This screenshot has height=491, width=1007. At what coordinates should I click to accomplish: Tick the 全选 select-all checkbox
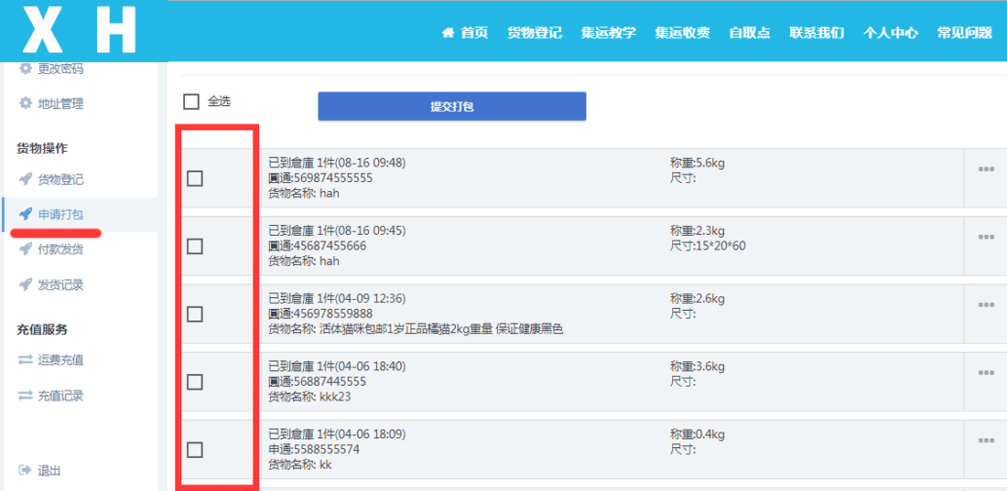(x=191, y=101)
